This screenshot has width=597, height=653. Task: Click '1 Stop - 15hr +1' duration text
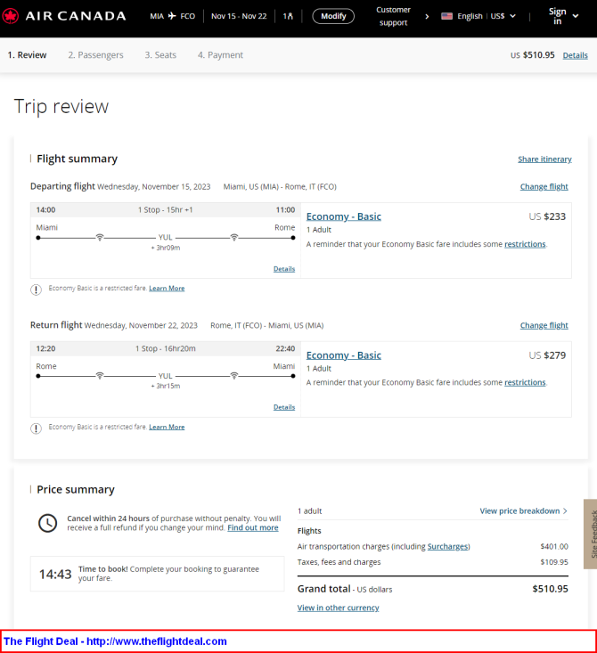[166, 210]
